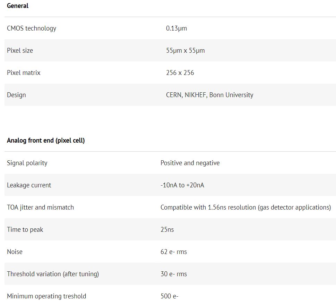
Task: Click the 1.56ns resolution compatibility text
Action: 245,207
